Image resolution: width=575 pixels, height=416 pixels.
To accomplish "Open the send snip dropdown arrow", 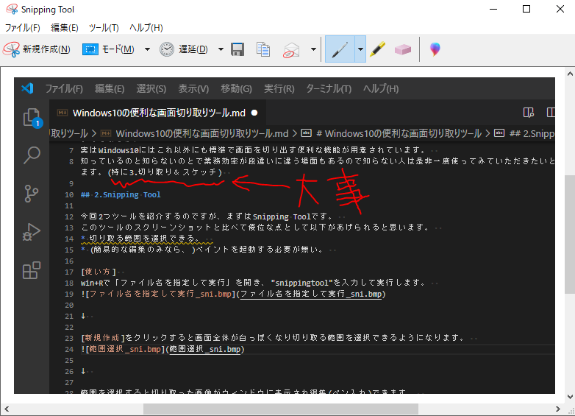I will [313, 49].
